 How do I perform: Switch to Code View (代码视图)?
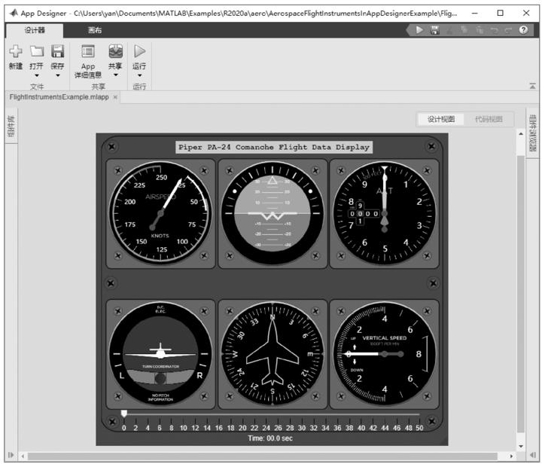tap(489, 119)
